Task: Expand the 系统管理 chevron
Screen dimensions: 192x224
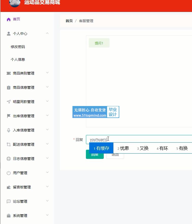Action: [47, 215]
